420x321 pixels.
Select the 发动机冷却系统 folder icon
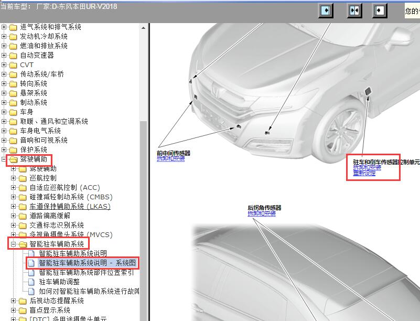coord(13,37)
